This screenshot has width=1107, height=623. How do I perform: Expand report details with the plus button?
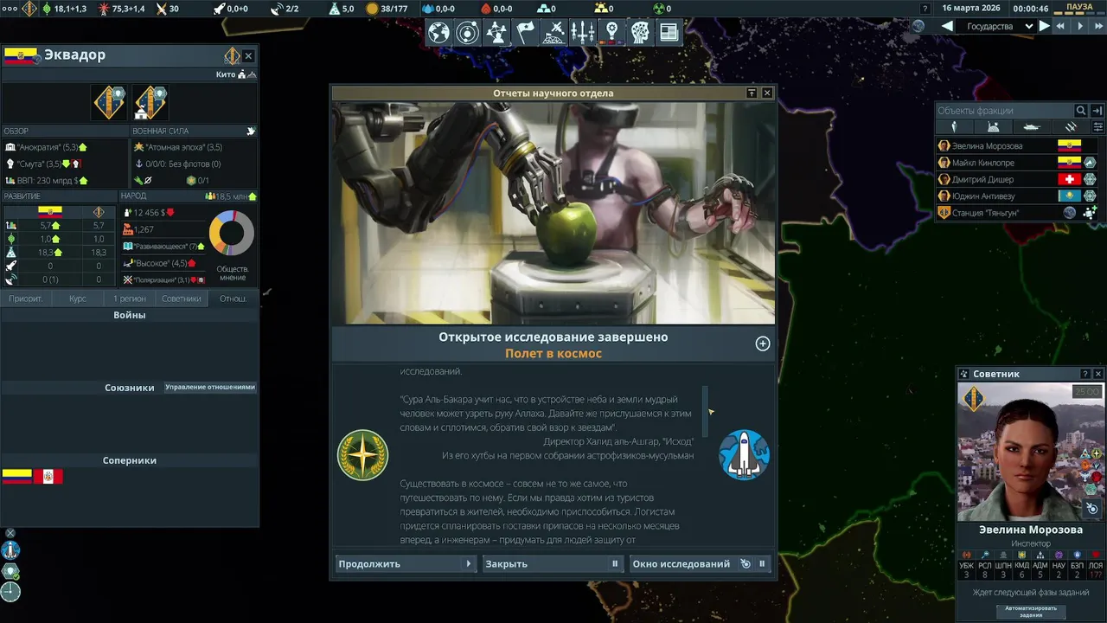pos(763,344)
